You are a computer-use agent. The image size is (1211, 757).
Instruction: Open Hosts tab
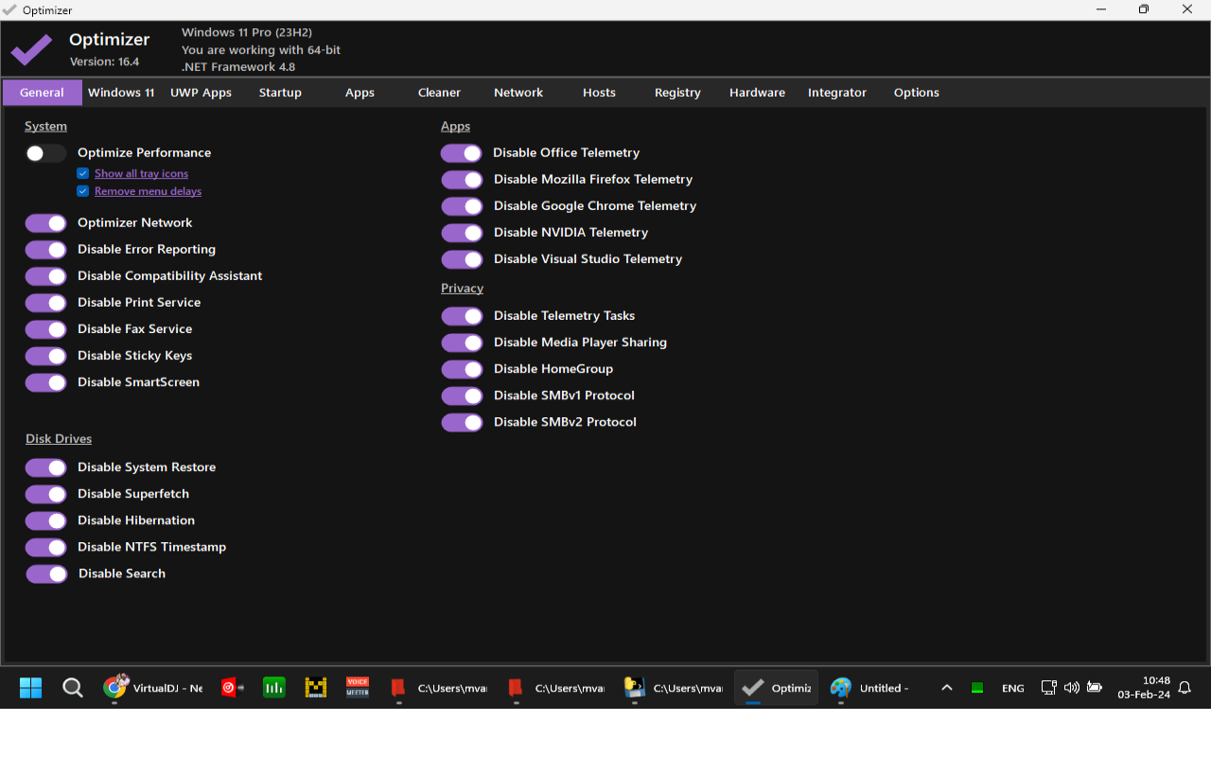pos(599,93)
